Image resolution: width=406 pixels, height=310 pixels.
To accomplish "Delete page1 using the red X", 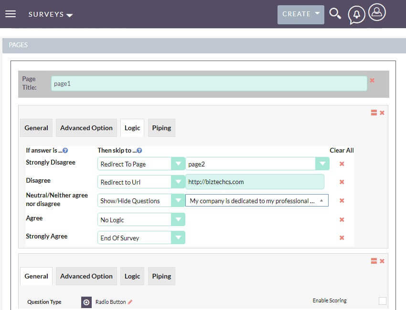I will point(372,81).
